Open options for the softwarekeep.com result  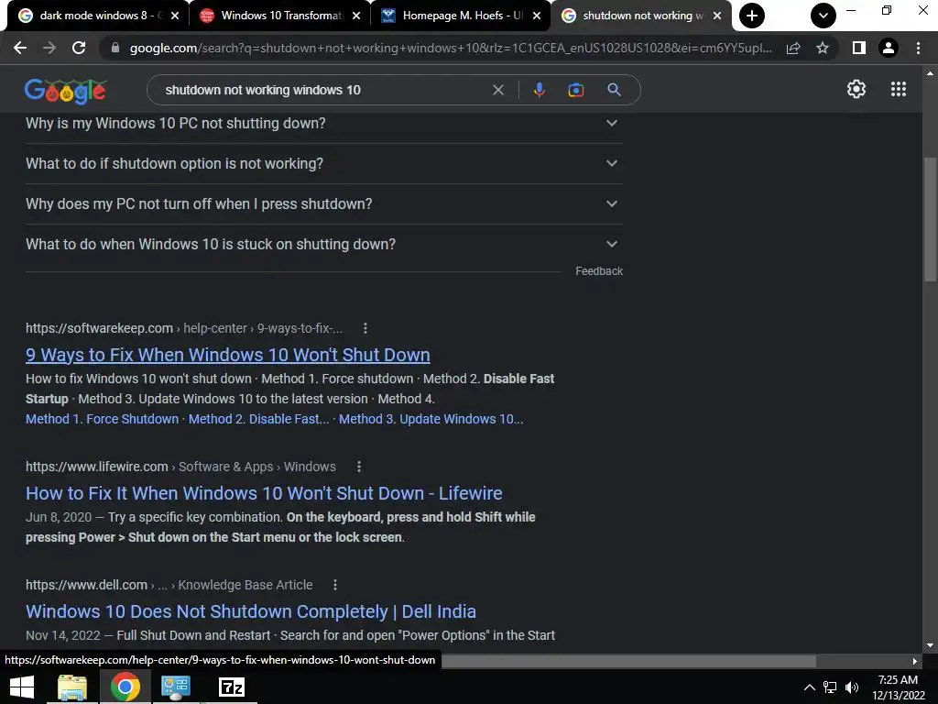coord(365,328)
